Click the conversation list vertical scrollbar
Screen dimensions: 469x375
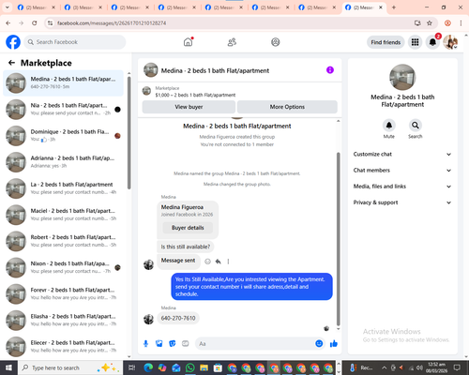click(x=129, y=133)
